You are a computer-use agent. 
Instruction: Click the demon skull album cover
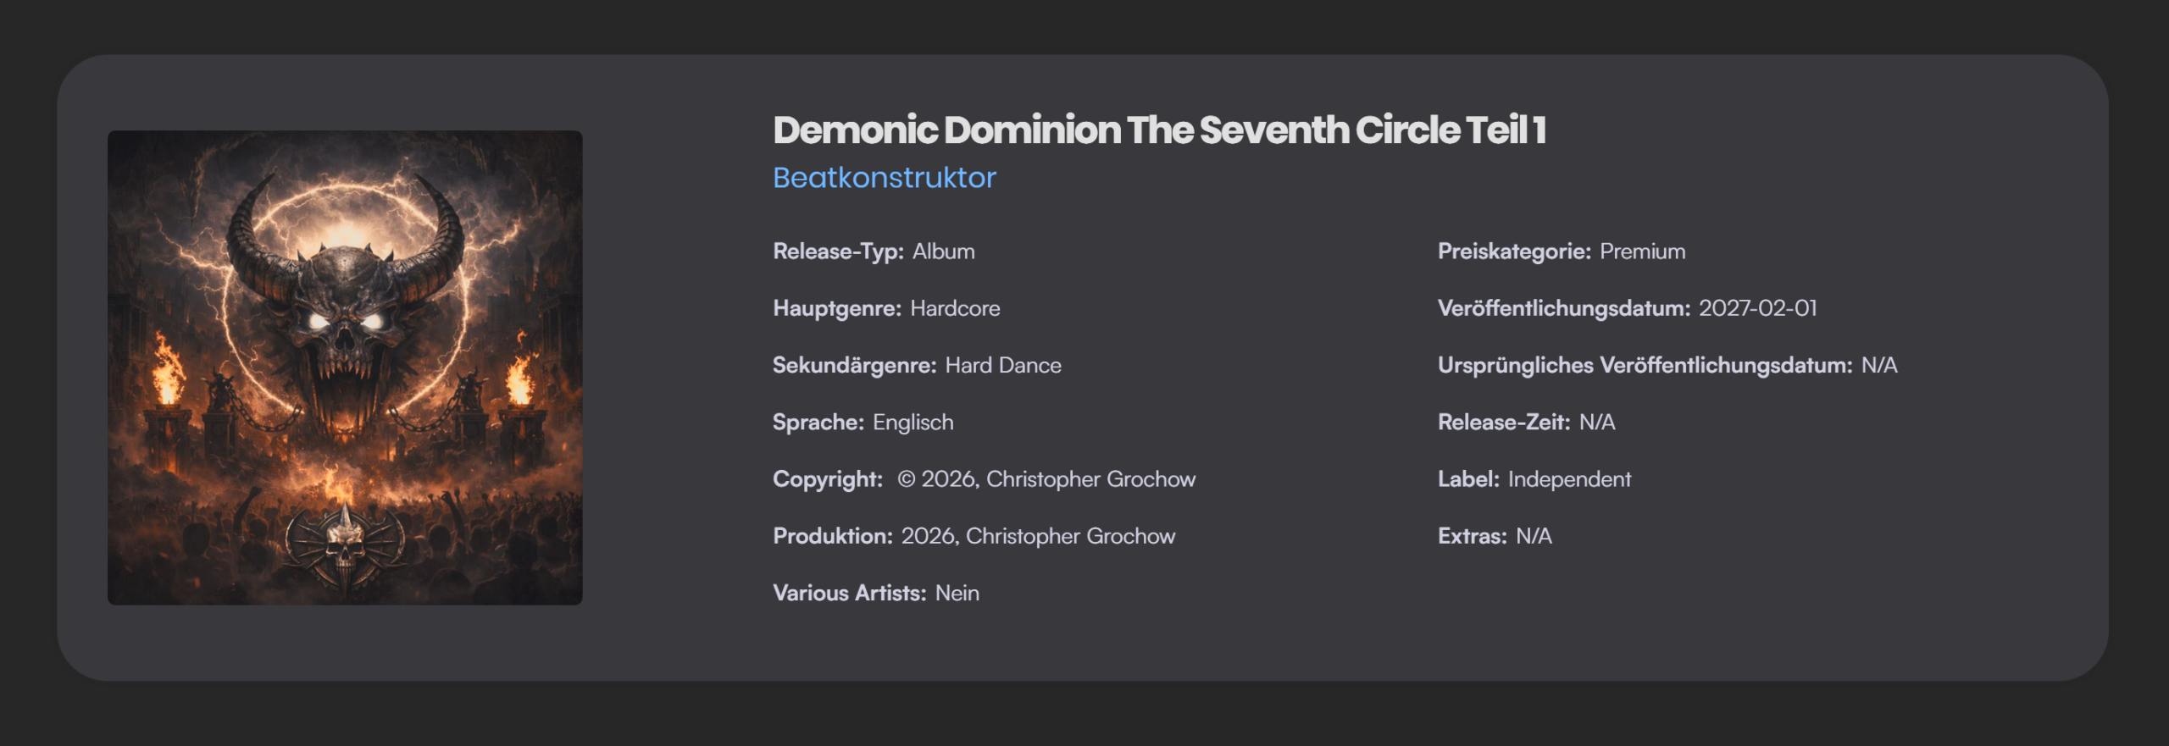pos(345,367)
